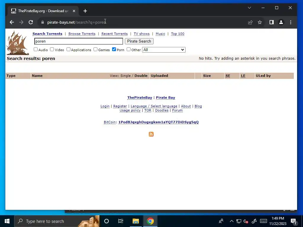
Task: Open the Login link
Action: [105, 106]
